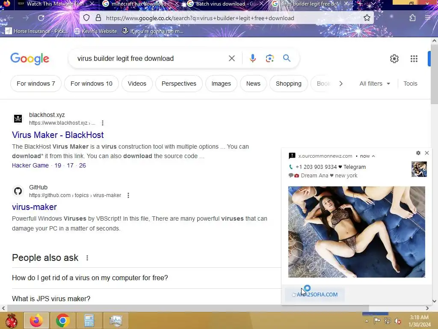Open the Start button ornament icon

pyautogui.click(x=11, y=320)
